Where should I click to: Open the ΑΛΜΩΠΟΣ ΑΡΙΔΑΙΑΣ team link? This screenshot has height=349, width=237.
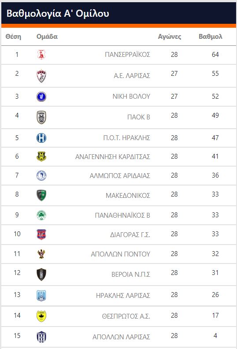(120, 176)
